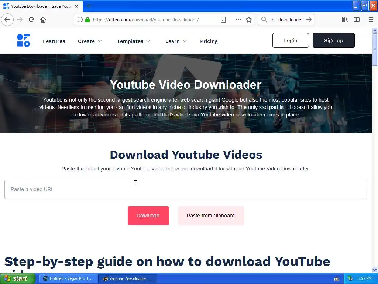Click the system tray icon beside the clock
This screenshot has width=378, height=284.
351,278
